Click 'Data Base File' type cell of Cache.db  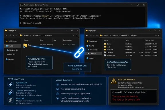(x=130, y=52)
